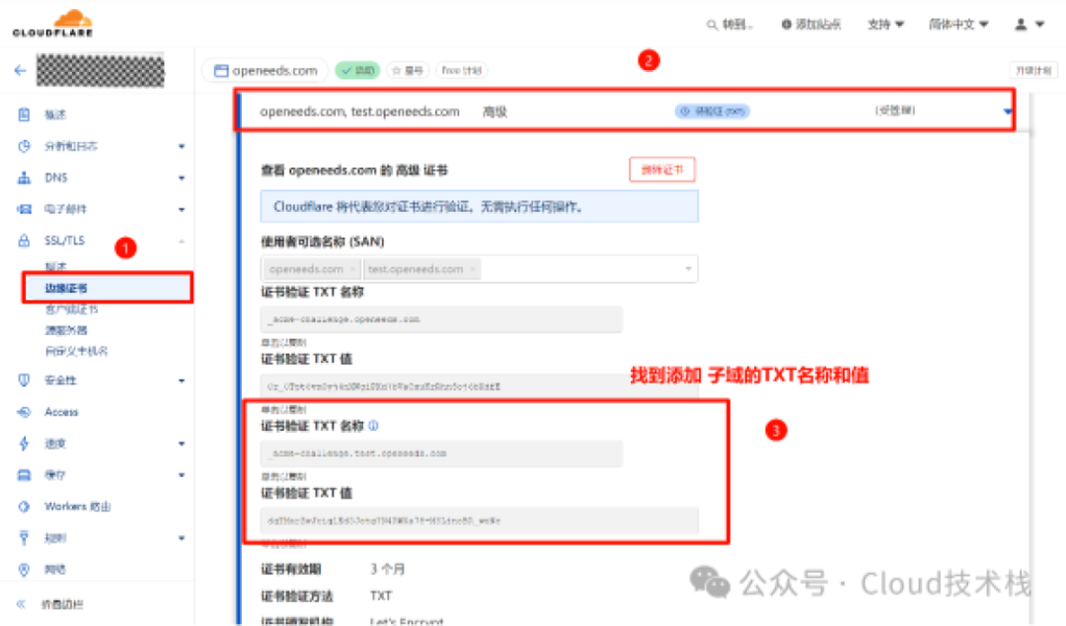
Task: Open the user account icon
Action: coord(1021,25)
